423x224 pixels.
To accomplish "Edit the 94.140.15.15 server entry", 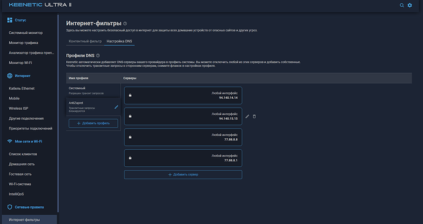I will coord(247,117).
